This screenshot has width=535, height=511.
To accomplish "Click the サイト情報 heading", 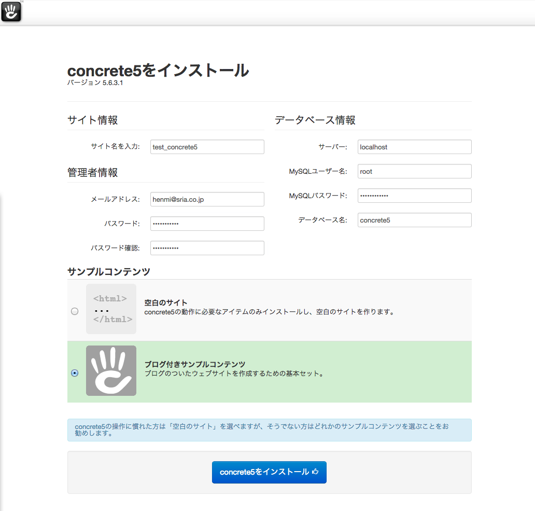I will point(92,120).
